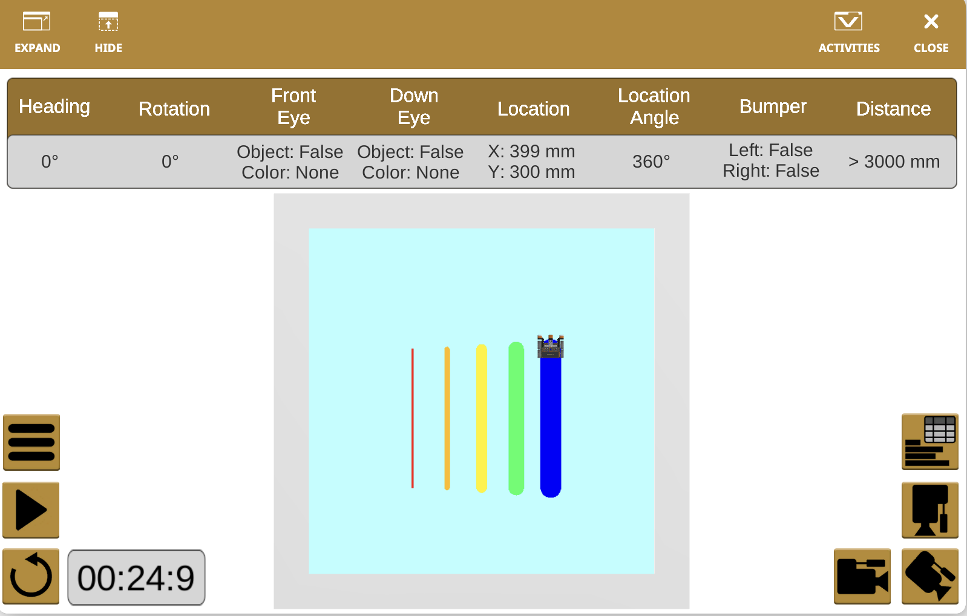Select the chase camera view
Screen dimensions: 967x616
(862, 577)
